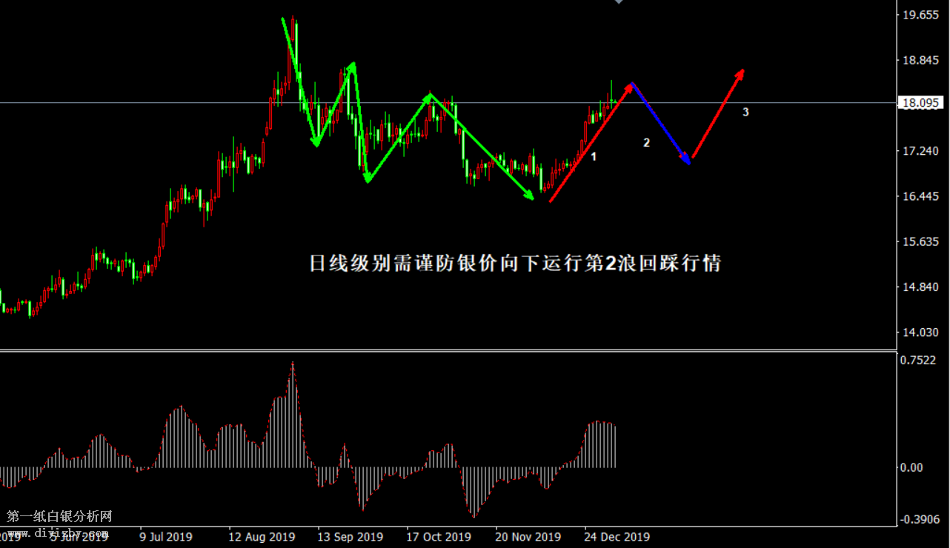Click the 13 Sep 2019 date label

[x=350, y=537]
